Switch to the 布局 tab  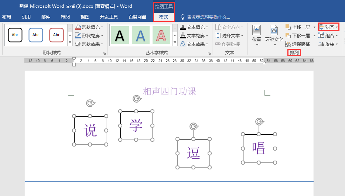pyautogui.click(x=7, y=17)
